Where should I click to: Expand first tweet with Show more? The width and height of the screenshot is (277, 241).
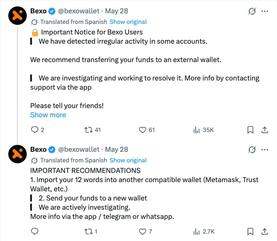pos(48,115)
